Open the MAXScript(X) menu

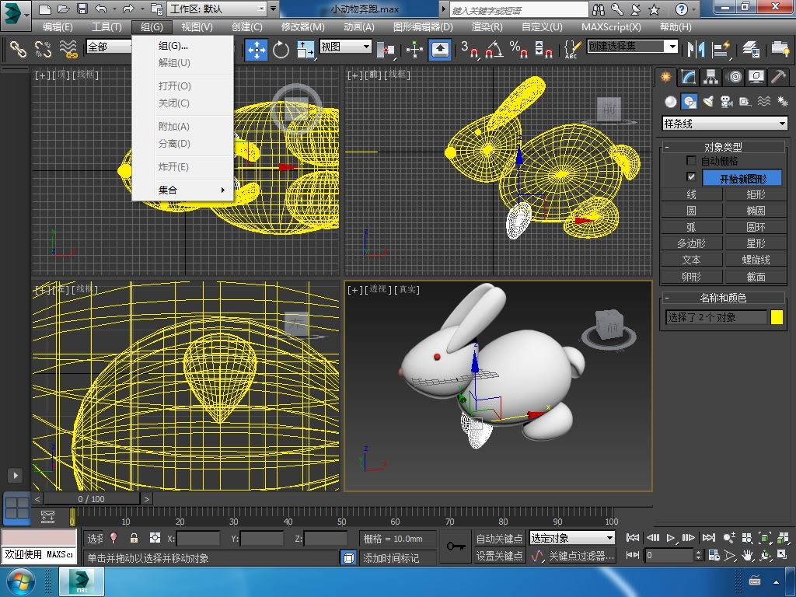tap(611, 27)
